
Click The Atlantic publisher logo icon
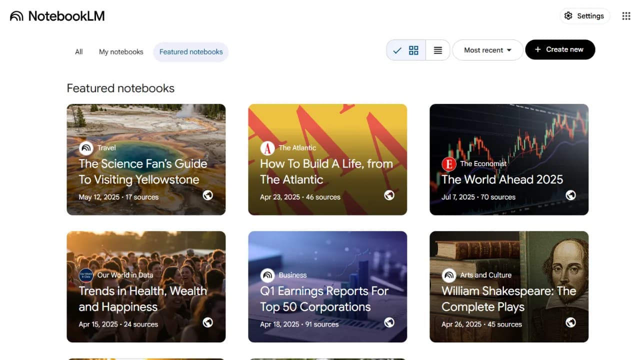coord(267,148)
